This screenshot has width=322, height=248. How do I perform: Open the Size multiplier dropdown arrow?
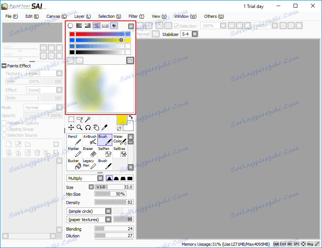point(91,187)
